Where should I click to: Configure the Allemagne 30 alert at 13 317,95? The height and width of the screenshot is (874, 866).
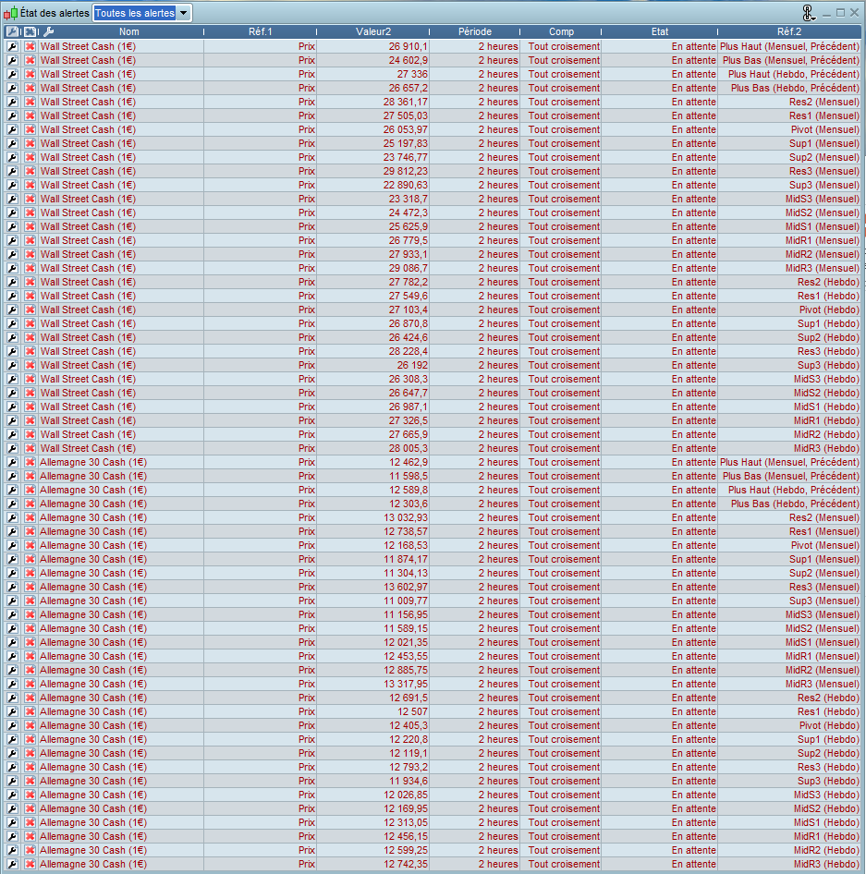pos(12,684)
